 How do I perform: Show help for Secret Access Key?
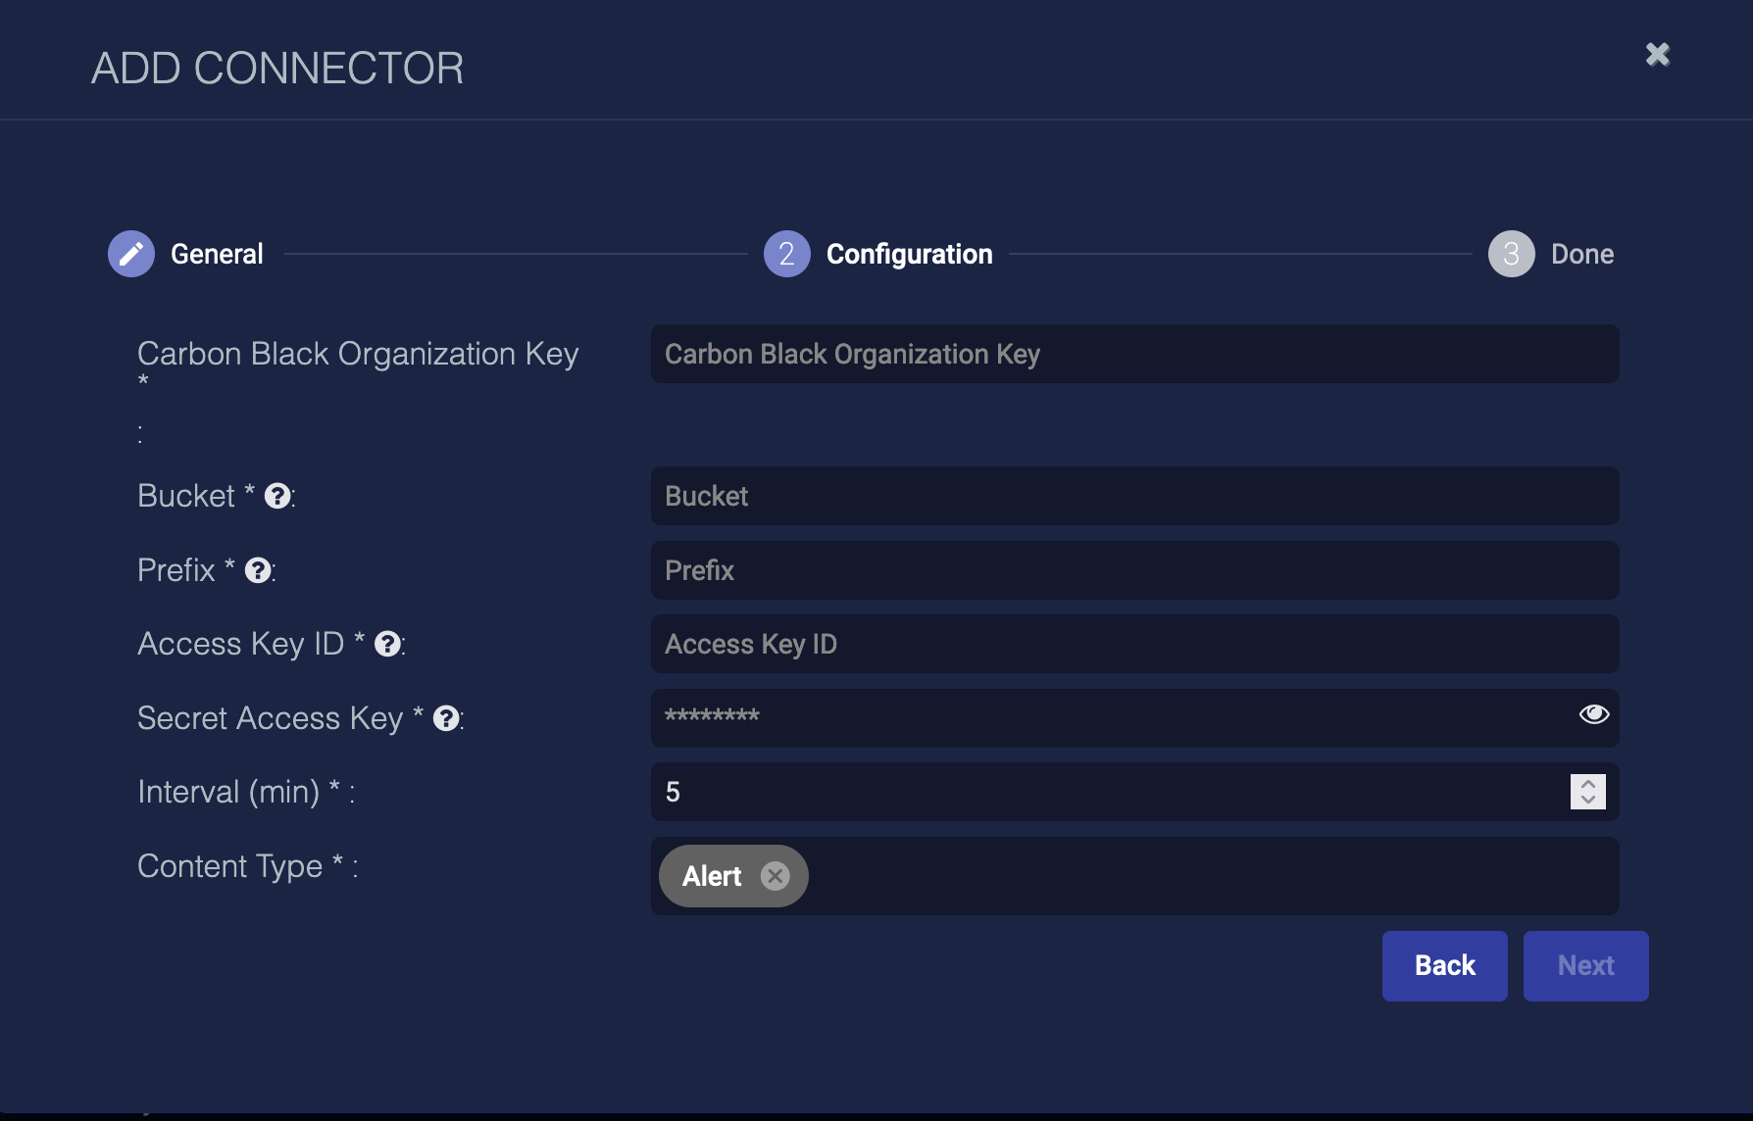point(447,718)
